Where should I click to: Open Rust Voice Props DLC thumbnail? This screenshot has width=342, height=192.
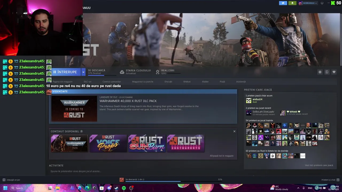108,143
